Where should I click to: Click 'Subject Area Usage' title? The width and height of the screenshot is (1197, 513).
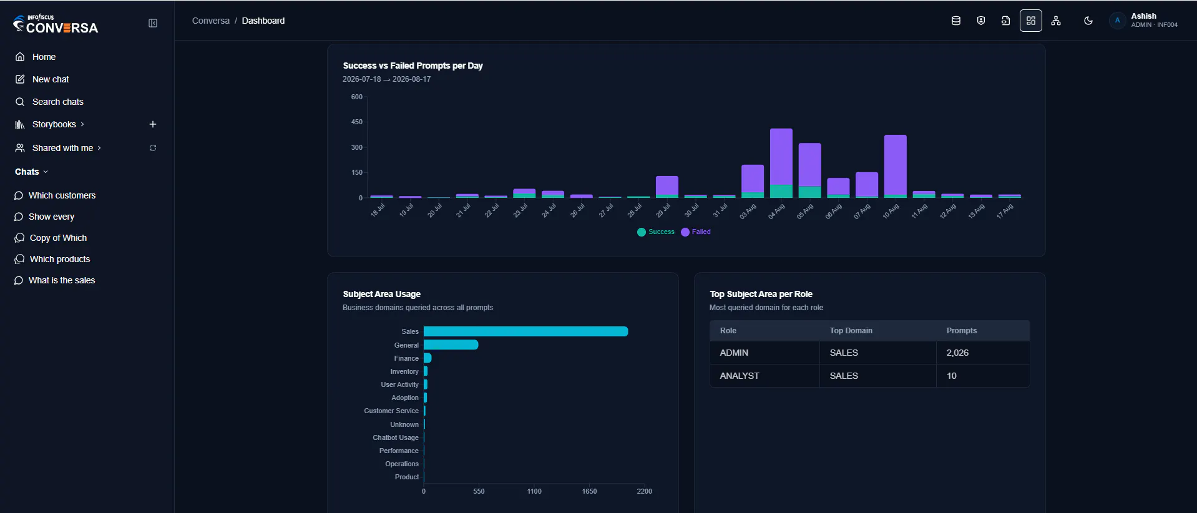pyautogui.click(x=381, y=294)
